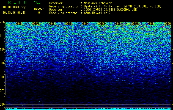Click the 'Receiving Location' label
173x110 pixels.
pyautogui.click(x=64, y=6)
